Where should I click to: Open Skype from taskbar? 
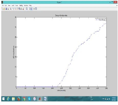(x=29, y=99)
